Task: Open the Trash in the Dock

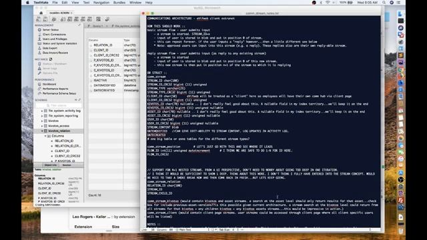Action: pos(400,231)
